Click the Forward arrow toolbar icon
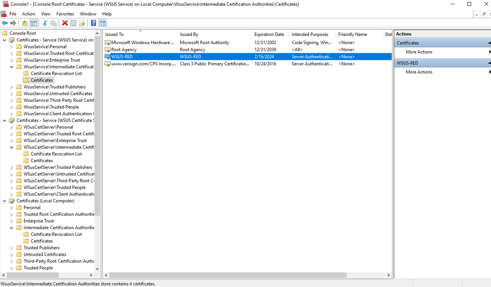Screen dimensions: 491x287 click(13, 23)
